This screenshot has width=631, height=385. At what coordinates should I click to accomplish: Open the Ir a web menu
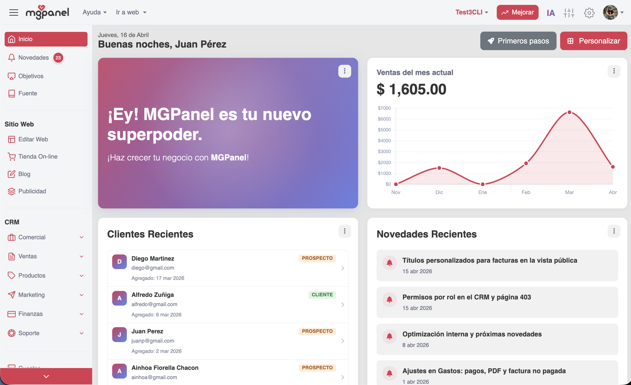pyautogui.click(x=131, y=12)
